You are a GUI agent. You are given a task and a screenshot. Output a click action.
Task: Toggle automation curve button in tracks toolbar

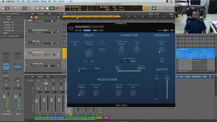coord(56,14)
